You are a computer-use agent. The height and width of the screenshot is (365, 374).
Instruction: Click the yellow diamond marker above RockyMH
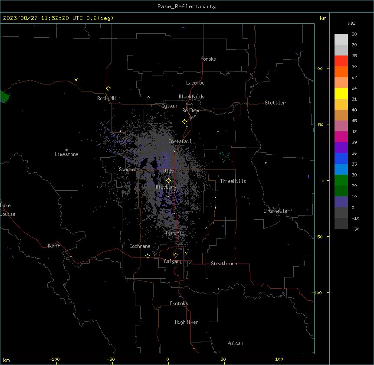[108, 88]
